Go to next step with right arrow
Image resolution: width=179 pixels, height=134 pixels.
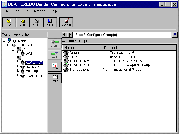(x=70, y=35)
